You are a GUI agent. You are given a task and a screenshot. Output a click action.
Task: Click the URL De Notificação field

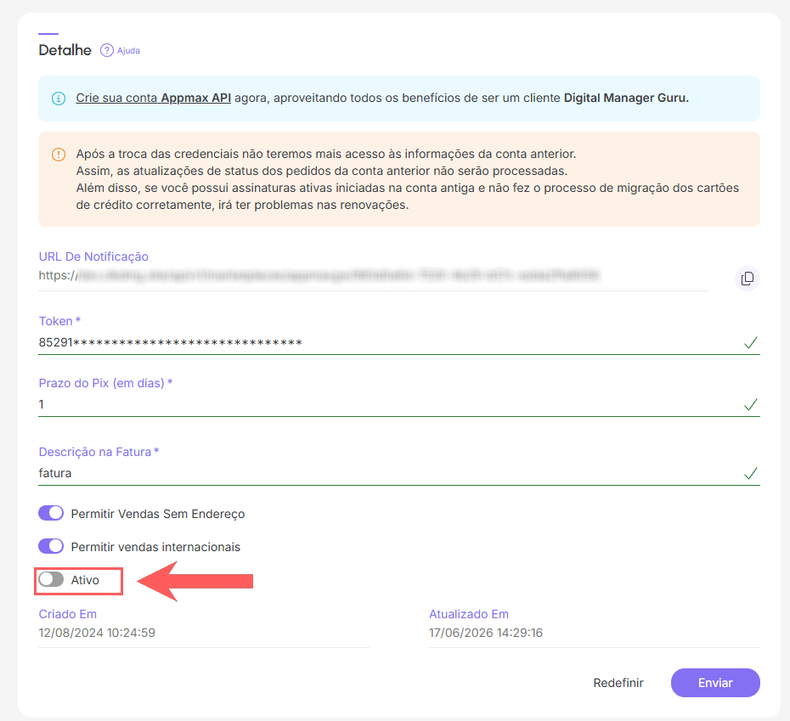[x=373, y=276]
